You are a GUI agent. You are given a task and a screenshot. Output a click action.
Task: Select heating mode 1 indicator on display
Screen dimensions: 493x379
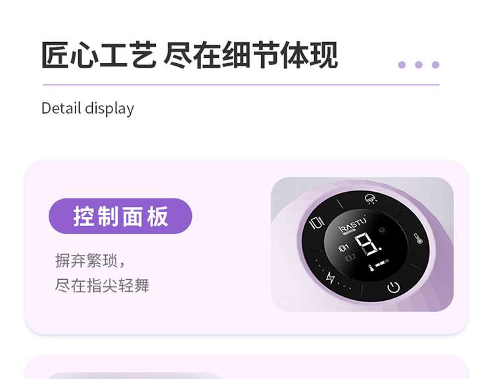[x=343, y=248]
